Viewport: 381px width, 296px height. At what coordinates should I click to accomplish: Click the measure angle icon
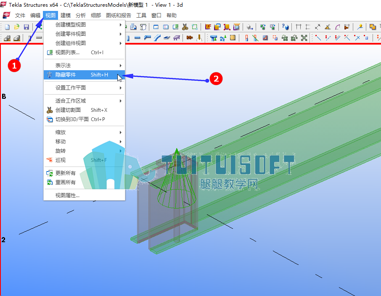click(x=328, y=27)
